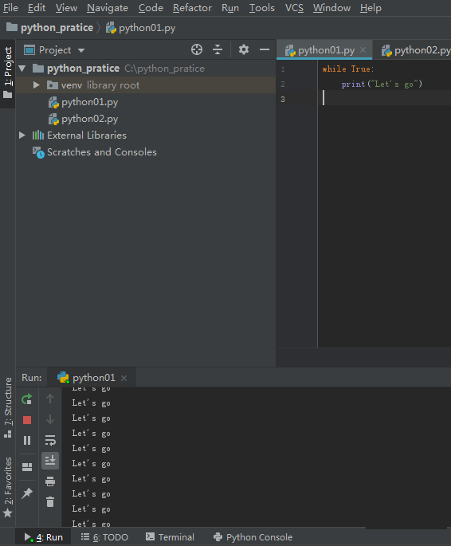This screenshot has width=451, height=546.
Task: Click the Locate/Select opened file target icon
Action: pyautogui.click(x=197, y=49)
